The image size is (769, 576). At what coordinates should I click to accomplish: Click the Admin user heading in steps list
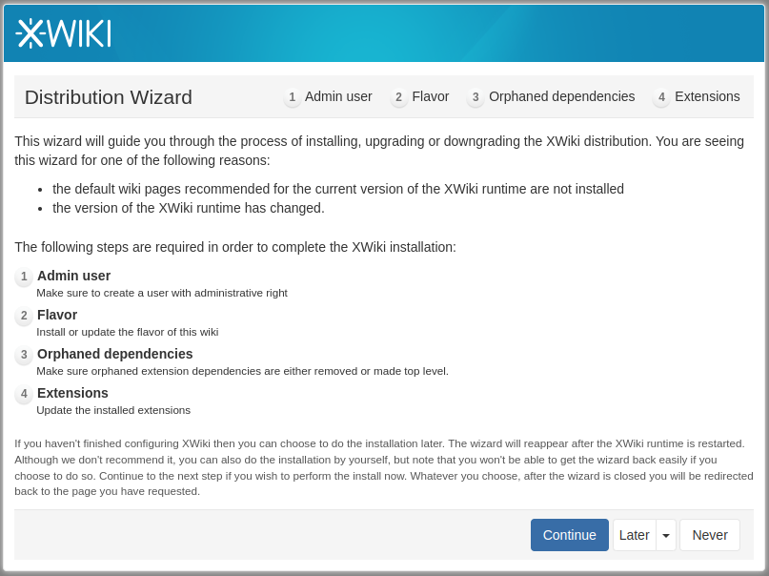point(73,276)
